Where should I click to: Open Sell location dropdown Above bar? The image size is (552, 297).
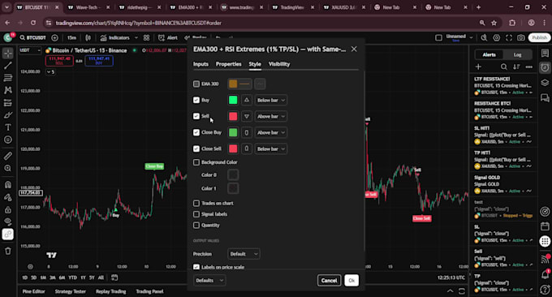(x=270, y=117)
